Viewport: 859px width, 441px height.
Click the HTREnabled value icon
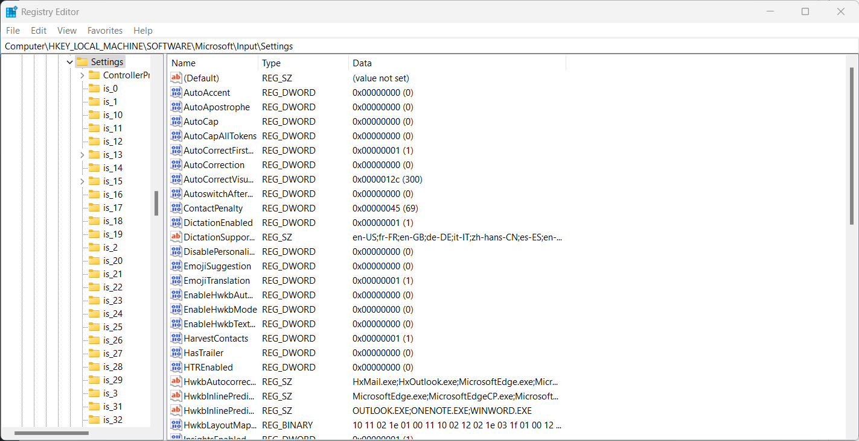point(176,367)
